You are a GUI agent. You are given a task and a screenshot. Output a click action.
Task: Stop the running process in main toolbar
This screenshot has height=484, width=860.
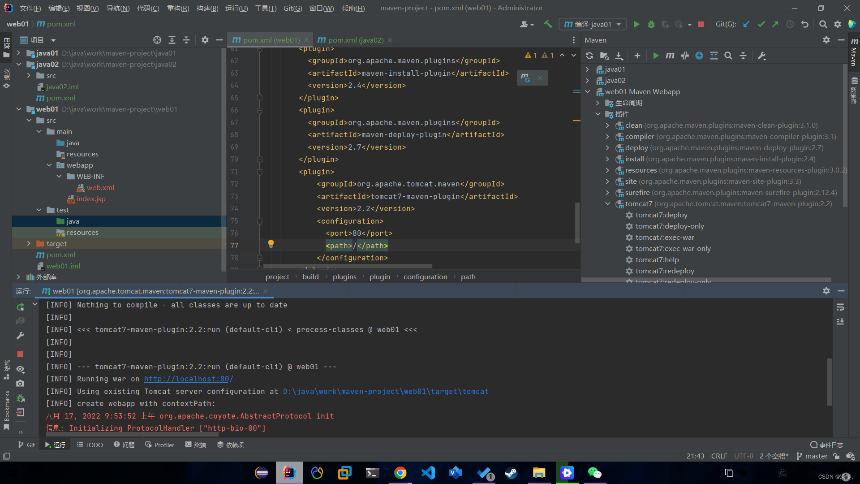(x=701, y=24)
